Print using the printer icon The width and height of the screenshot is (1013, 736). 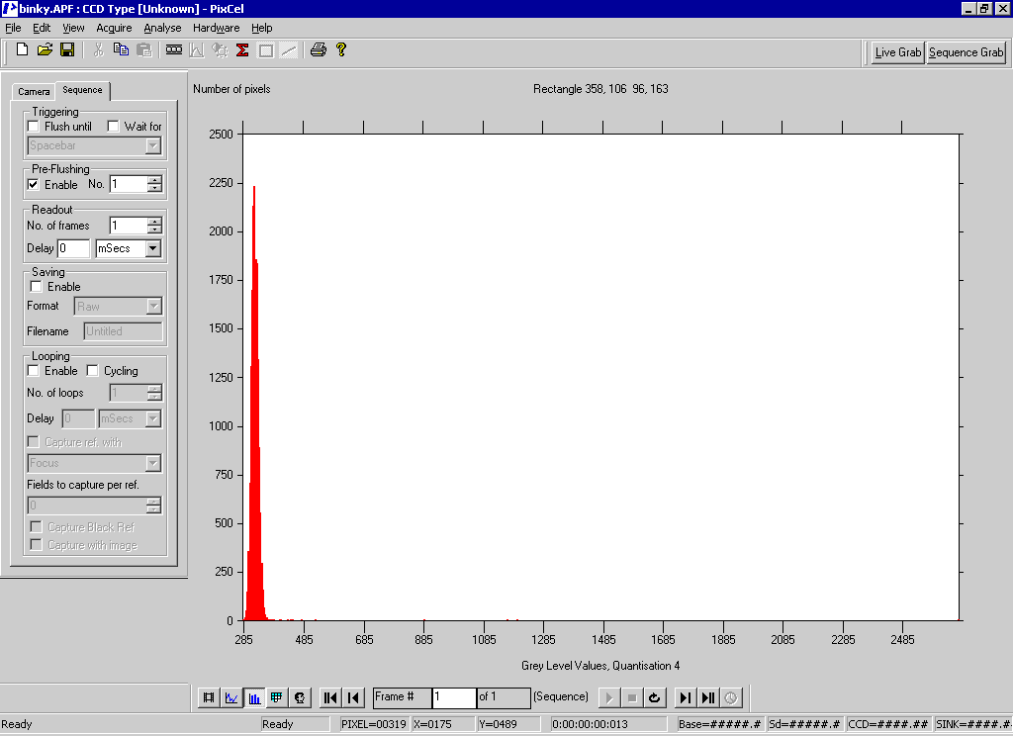point(318,49)
